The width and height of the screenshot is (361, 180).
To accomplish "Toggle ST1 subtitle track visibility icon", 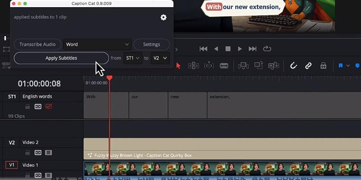I will point(48,106).
